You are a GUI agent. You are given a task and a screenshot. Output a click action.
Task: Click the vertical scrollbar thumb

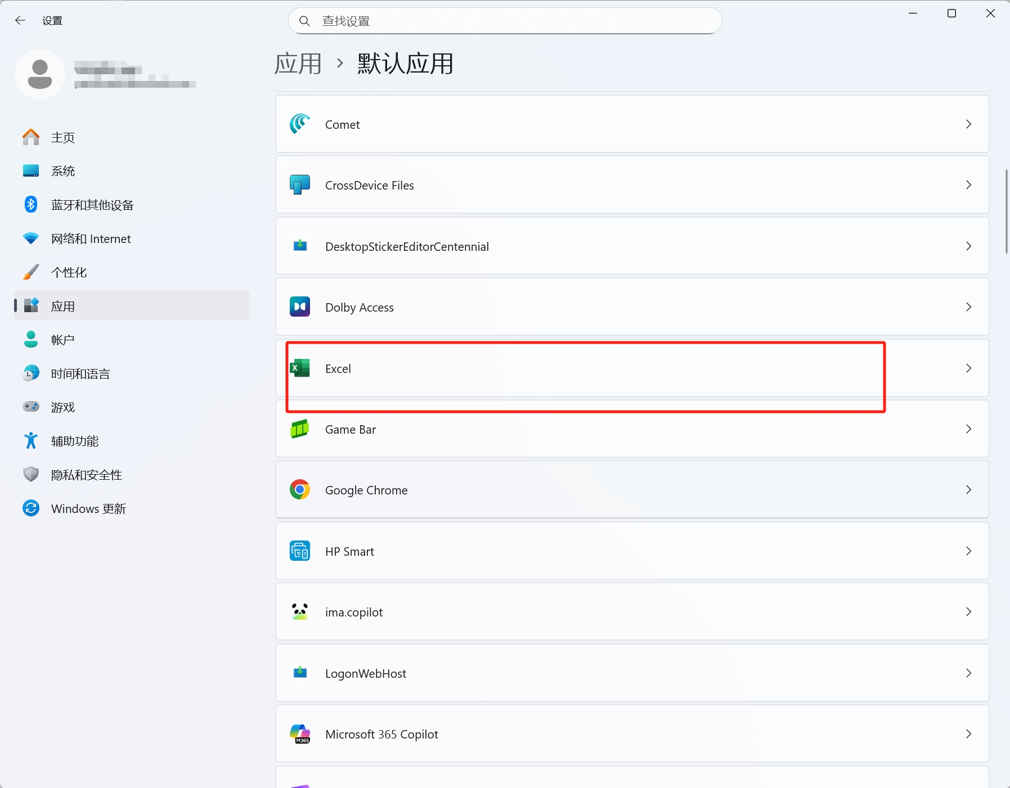click(1006, 211)
